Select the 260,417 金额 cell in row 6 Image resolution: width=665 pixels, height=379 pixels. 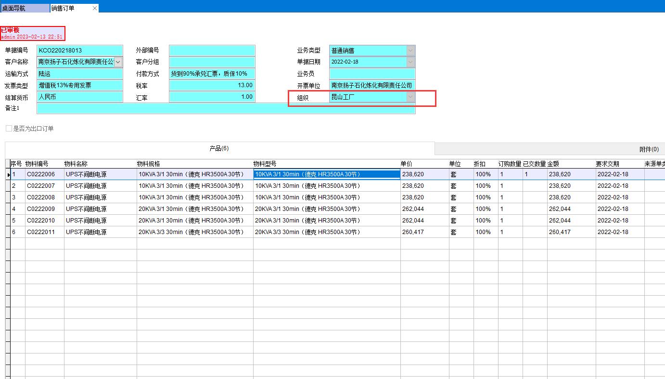560,232
